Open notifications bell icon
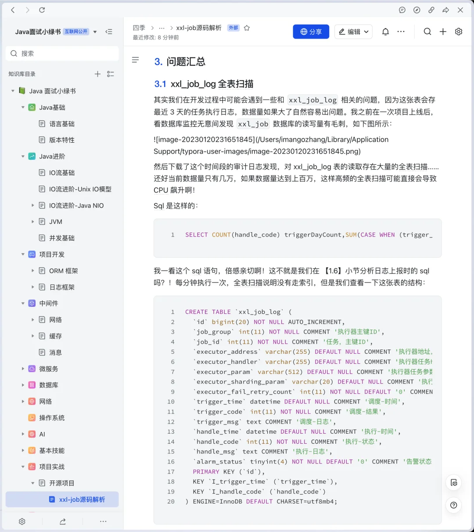 coord(385,32)
